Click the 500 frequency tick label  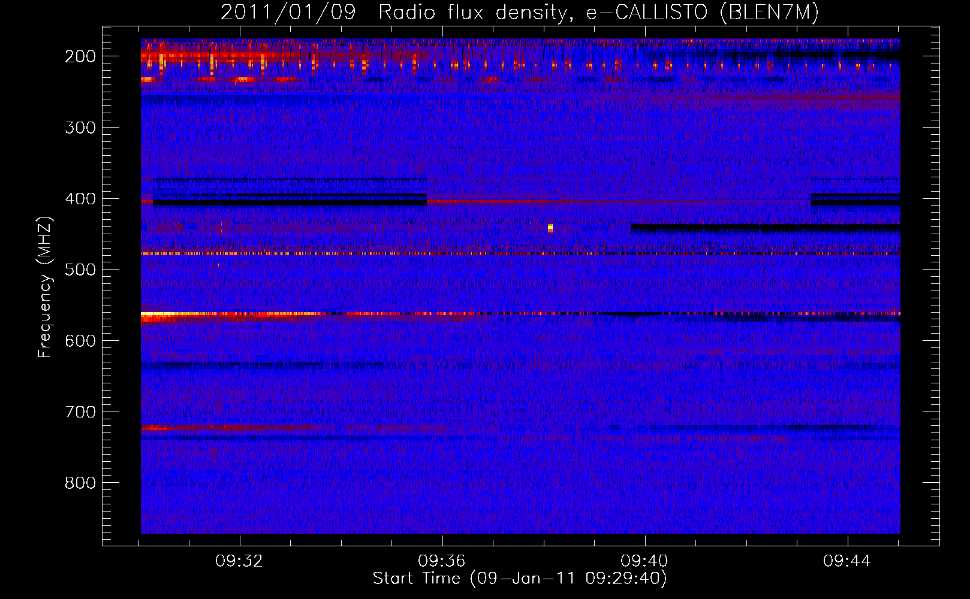pyautogui.click(x=80, y=270)
